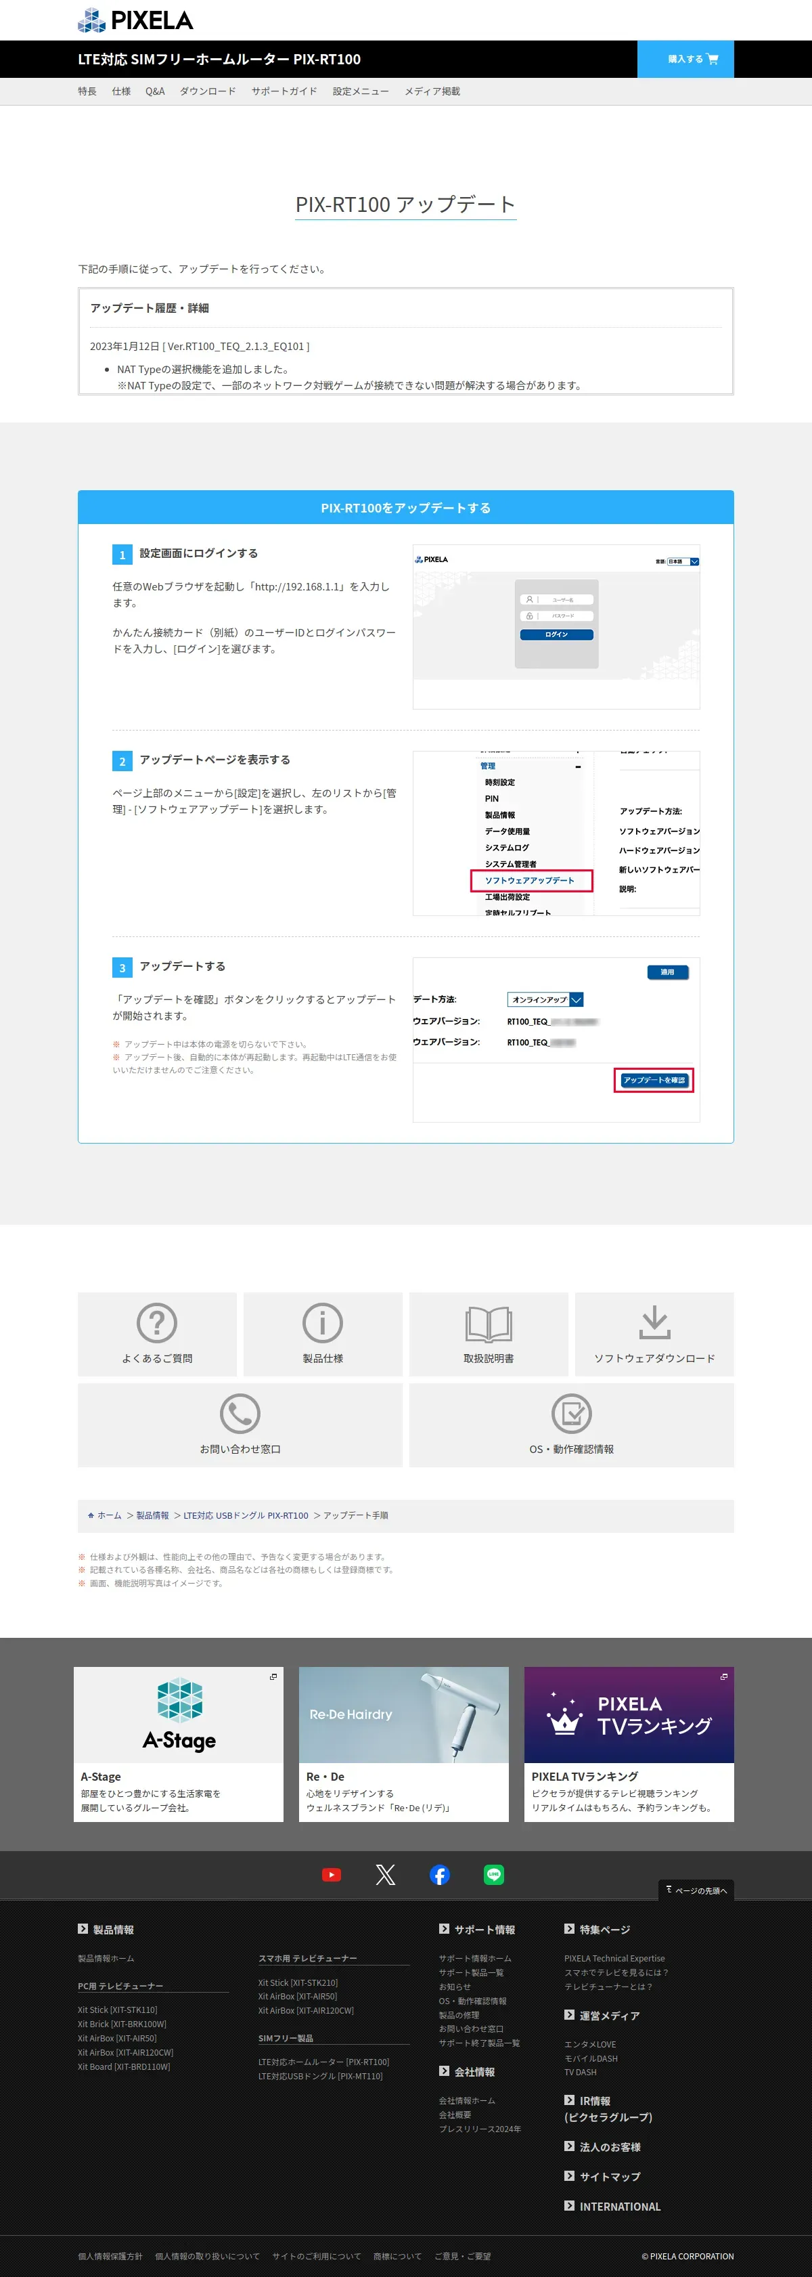Open the X social icon
This screenshot has height=2277, width=812.
pyautogui.click(x=385, y=1875)
